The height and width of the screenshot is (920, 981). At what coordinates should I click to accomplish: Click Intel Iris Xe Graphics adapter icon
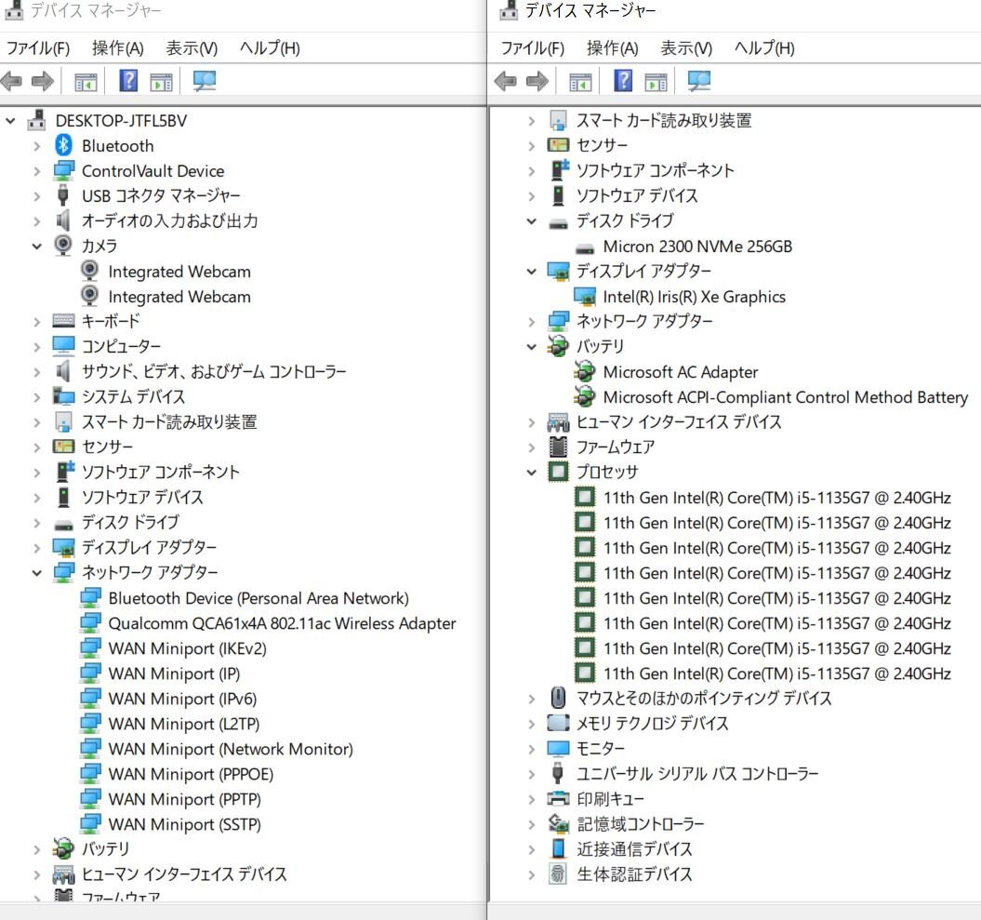pos(585,296)
